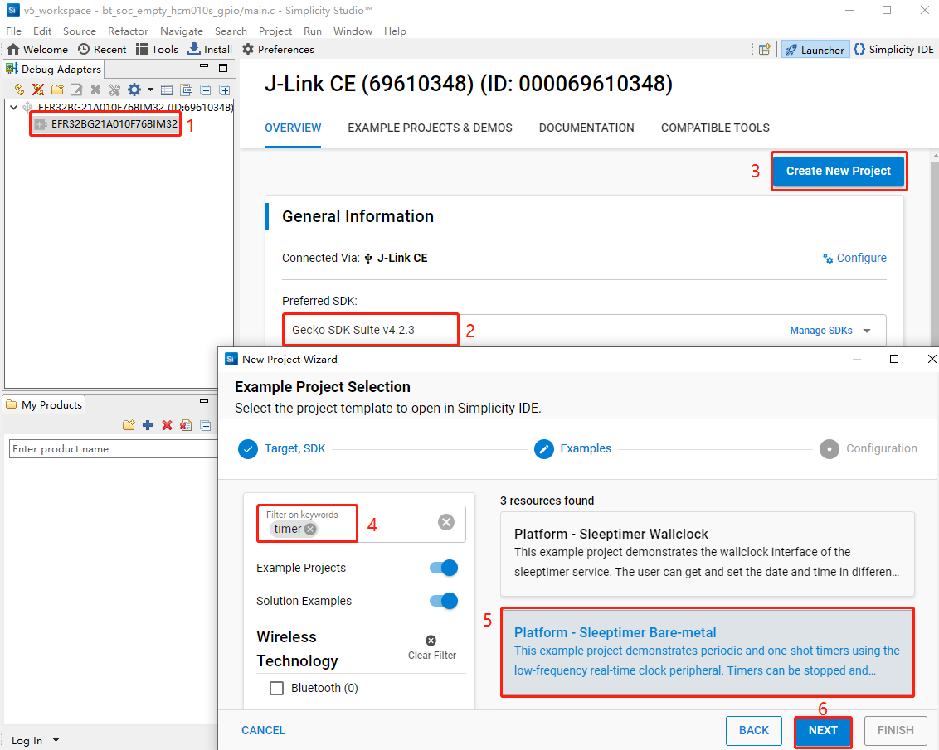The image size is (939, 750).
Task: Open the Preferred SDK dropdown arrow
Action: coord(867,331)
